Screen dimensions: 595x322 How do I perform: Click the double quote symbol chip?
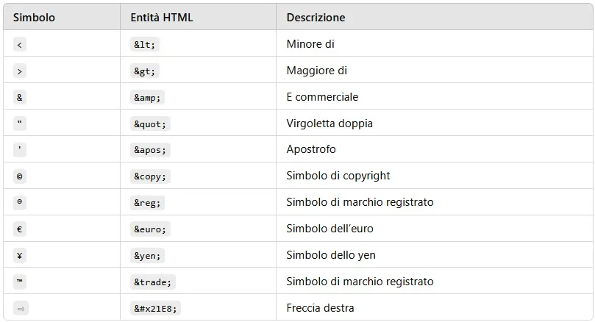pos(20,124)
